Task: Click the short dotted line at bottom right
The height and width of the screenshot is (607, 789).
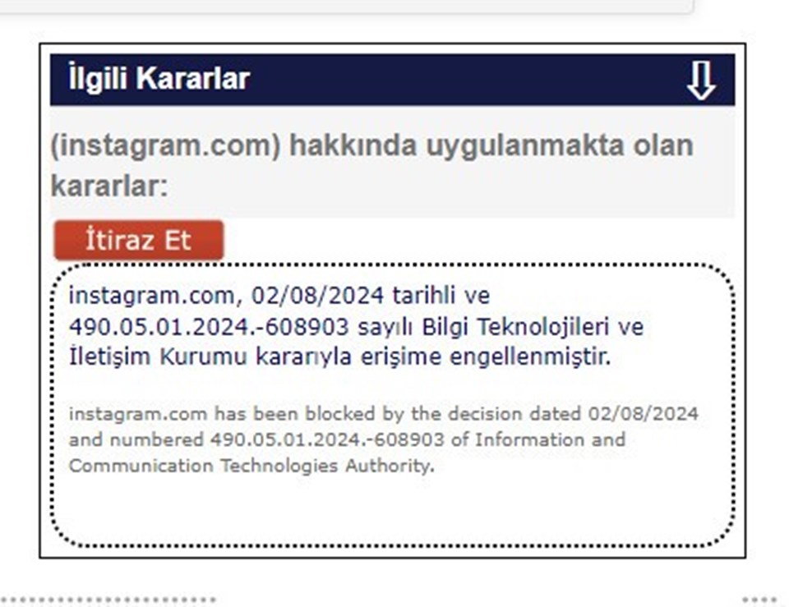Action: tap(759, 600)
